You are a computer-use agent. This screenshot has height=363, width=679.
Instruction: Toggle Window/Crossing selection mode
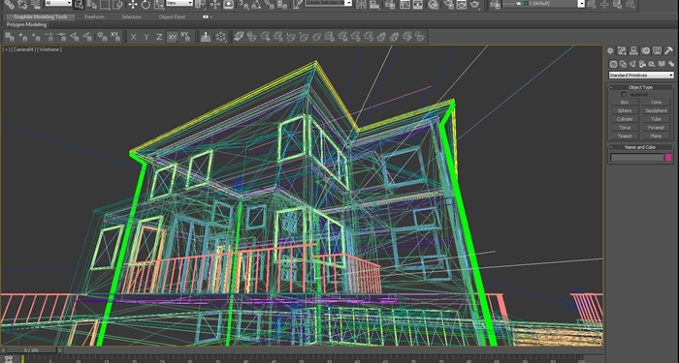[x=117, y=4]
